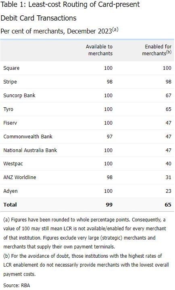Click the 'Available to merchants' column header
This screenshot has height=290, width=175.
pos(99,50)
